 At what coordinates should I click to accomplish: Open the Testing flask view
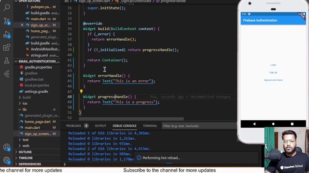coord(7,61)
